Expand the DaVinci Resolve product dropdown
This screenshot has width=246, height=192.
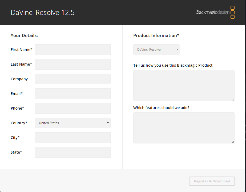coord(156,50)
